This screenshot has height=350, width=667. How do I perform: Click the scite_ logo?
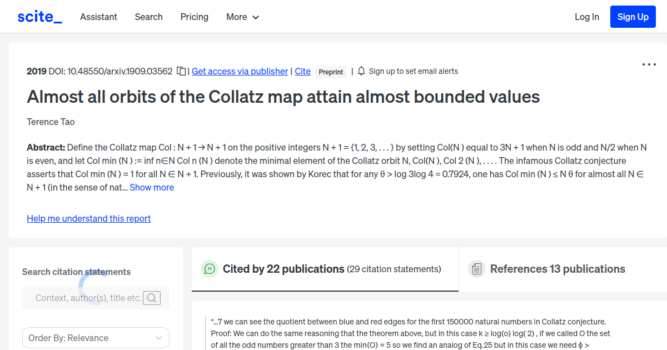click(39, 16)
